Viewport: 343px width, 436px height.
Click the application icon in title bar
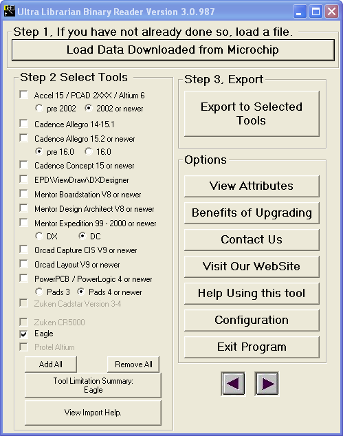click(x=10, y=12)
